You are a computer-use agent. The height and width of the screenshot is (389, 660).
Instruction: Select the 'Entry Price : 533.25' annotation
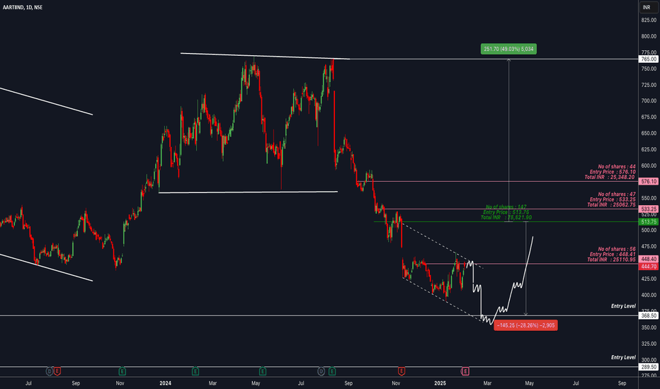coord(613,199)
